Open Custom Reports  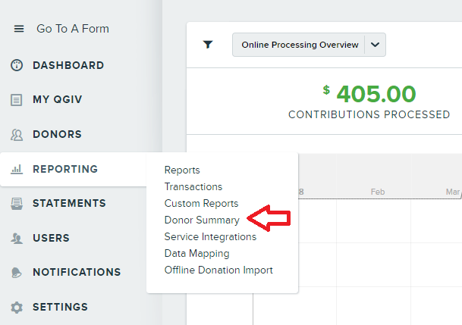201,204
